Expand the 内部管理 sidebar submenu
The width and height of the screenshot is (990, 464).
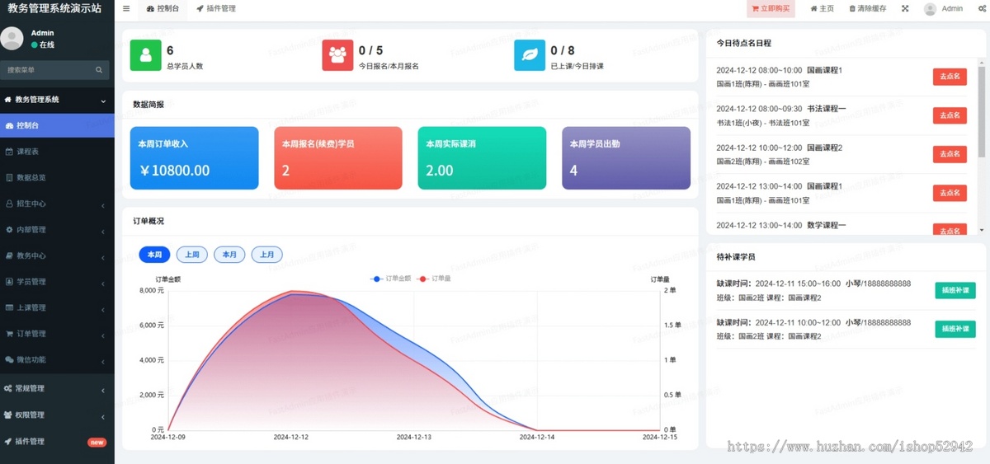pyautogui.click(x=57, y=229)
